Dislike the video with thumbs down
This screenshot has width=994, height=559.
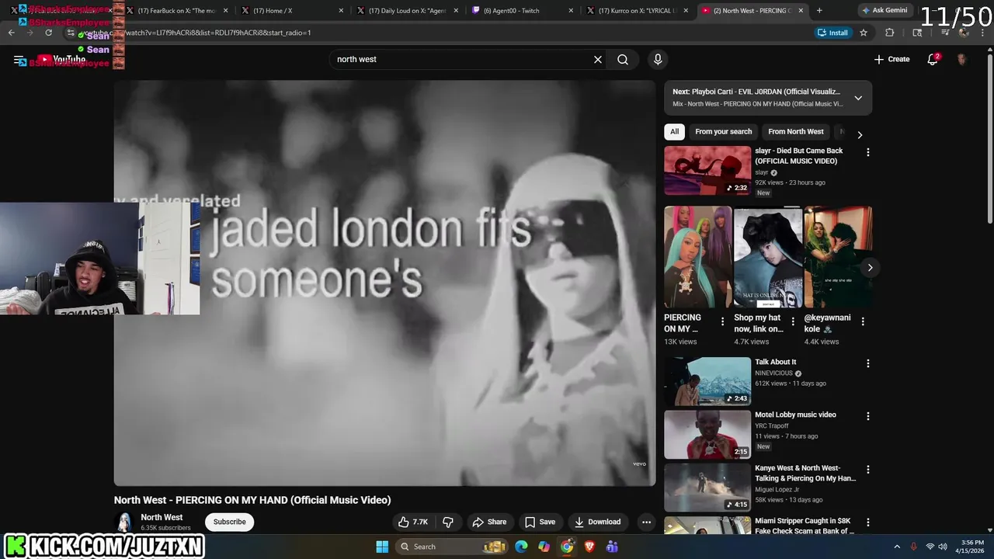[x=447, y=522]
